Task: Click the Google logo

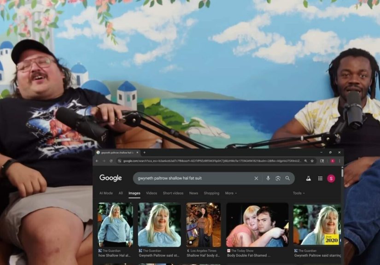Action: pos(111,178)
